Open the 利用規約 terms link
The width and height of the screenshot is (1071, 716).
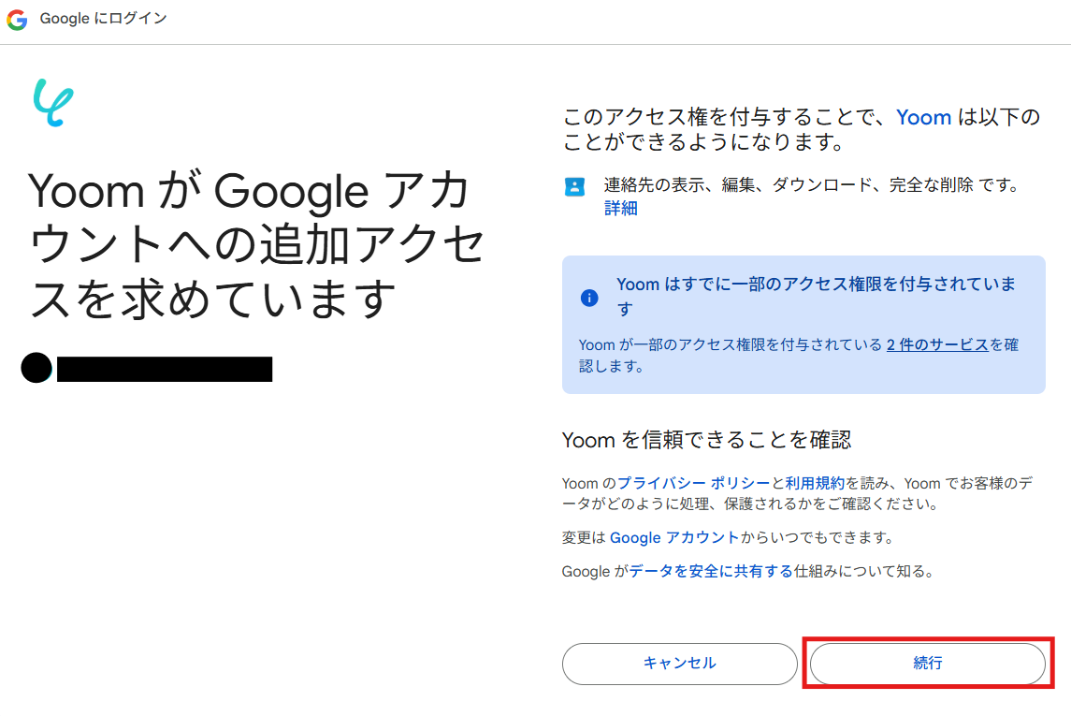click(x=815, y=483)
